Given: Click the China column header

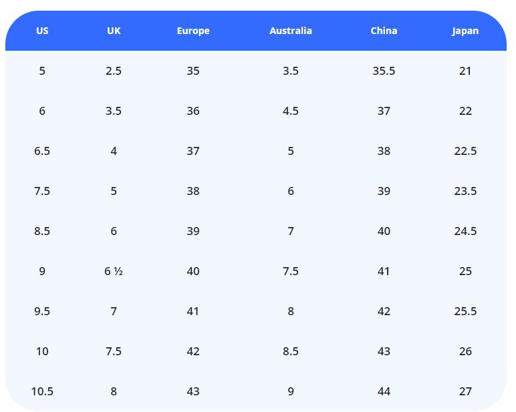Looking at the screenshot, I should (x=384, y=31).
